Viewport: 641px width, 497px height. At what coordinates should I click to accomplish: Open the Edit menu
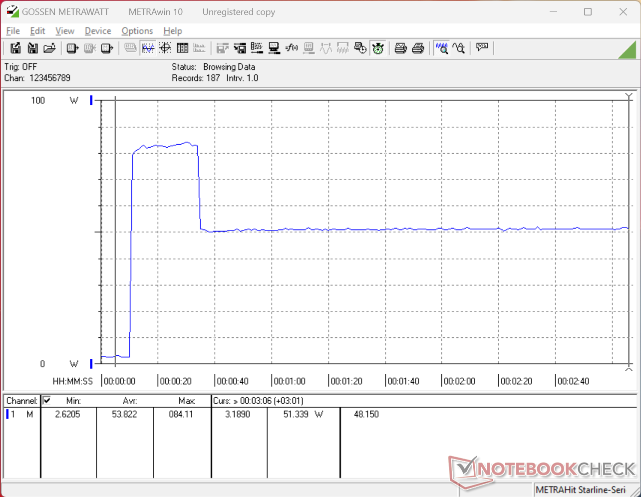point(37,31)
